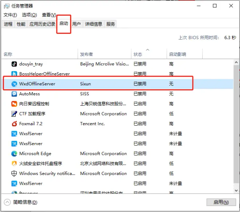240x212 pixels.
Task: Click the 北京火绒网络科技有限... publisher cell
Action: [103, 164]
